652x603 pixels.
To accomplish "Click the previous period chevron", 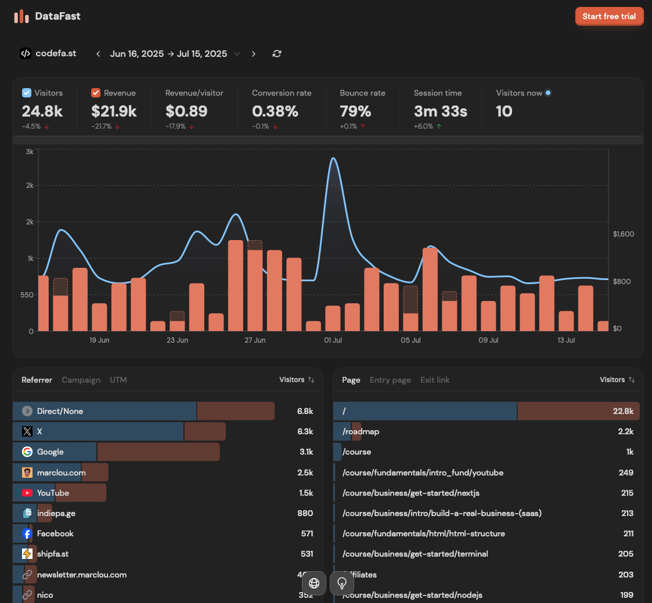I will coord(98,53).
